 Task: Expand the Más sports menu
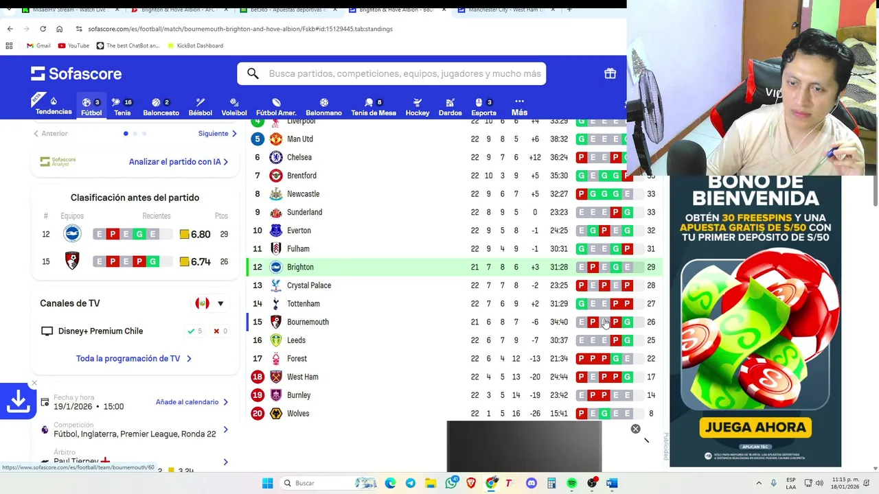(x=519, y=106)
